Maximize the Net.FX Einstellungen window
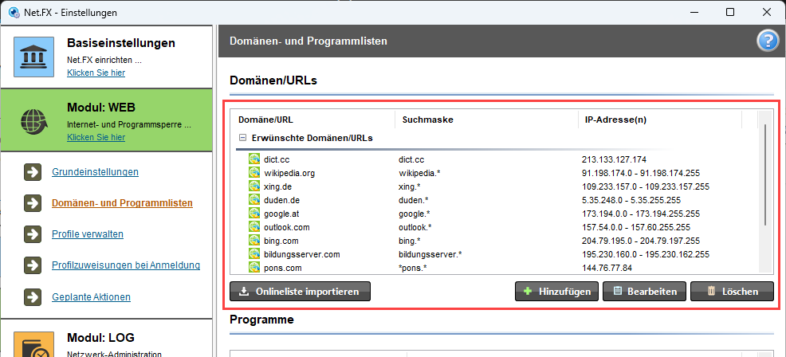 [730, 12]
